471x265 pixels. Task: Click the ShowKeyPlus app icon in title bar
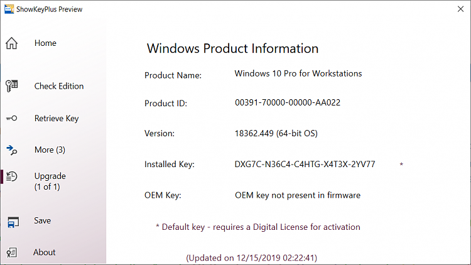[x=9, y=9]
